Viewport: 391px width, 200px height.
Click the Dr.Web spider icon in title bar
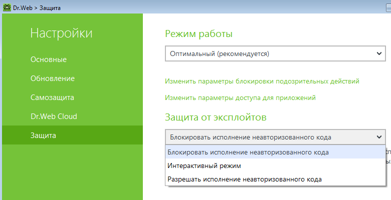[7, 7]
